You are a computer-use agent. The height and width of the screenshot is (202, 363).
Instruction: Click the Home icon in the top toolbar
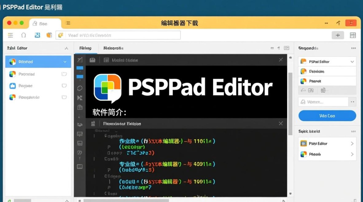click(x=23, y=35)
